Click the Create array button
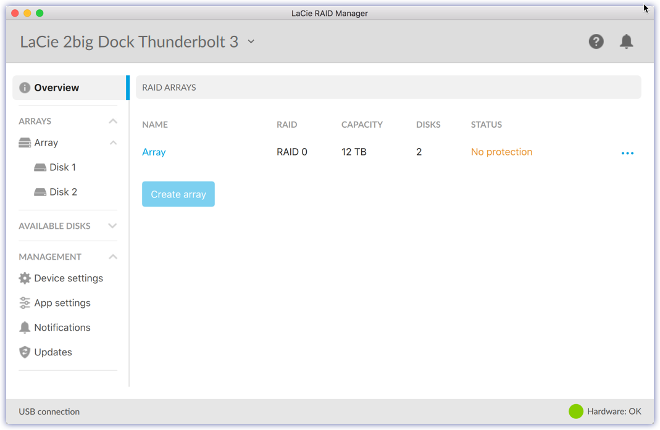The height and width of the screenshot is (430, 660). tap(178, 194)
